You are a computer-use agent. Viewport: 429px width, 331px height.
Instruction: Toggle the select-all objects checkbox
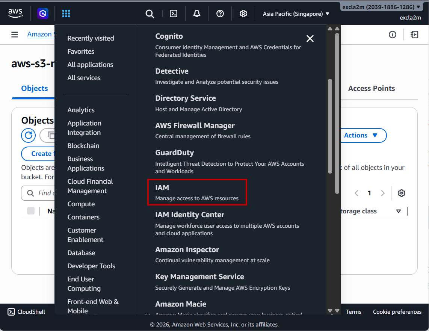pos(31,211)
